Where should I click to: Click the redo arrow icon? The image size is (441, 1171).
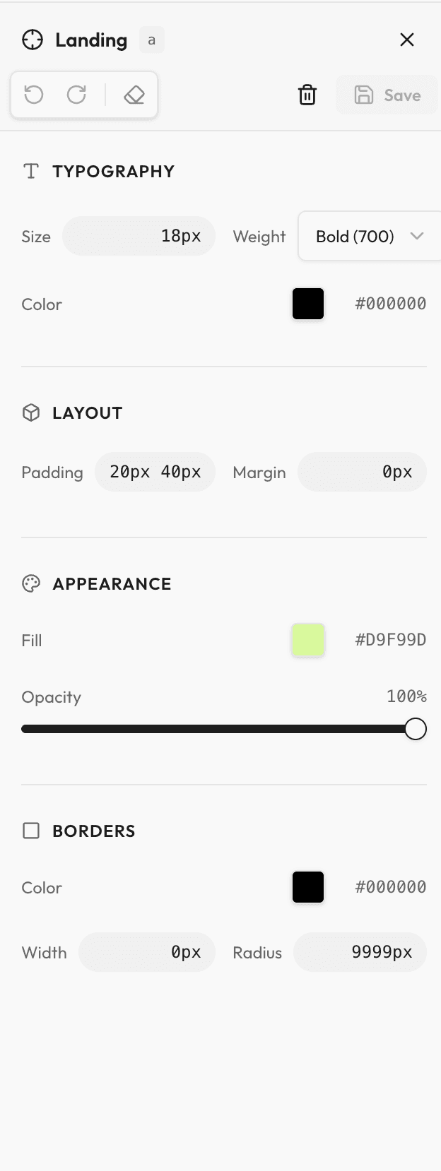tap(76, 95)
